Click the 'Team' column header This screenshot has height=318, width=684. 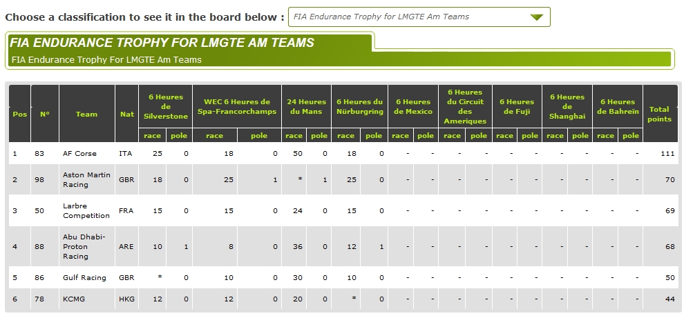click(86, 114)
